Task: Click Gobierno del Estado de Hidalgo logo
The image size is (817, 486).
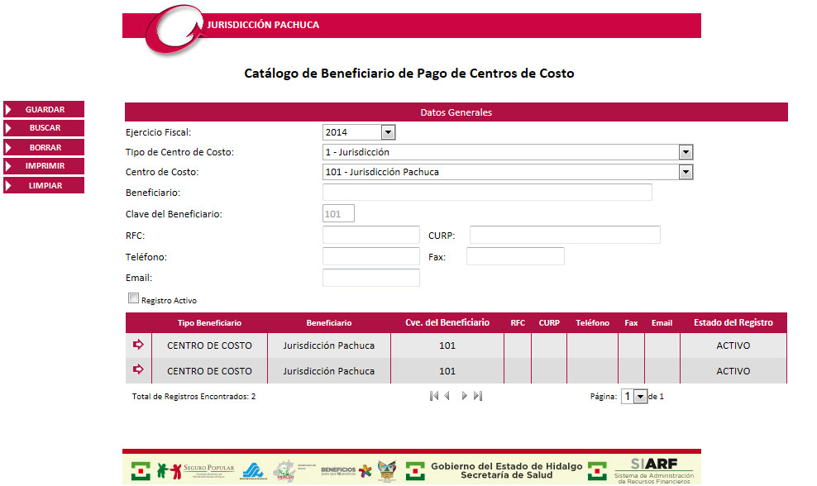Action: pyautogui.click(x=506, y=470)
